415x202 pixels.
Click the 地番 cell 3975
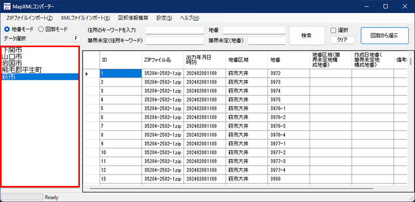(x=289, y=100)
